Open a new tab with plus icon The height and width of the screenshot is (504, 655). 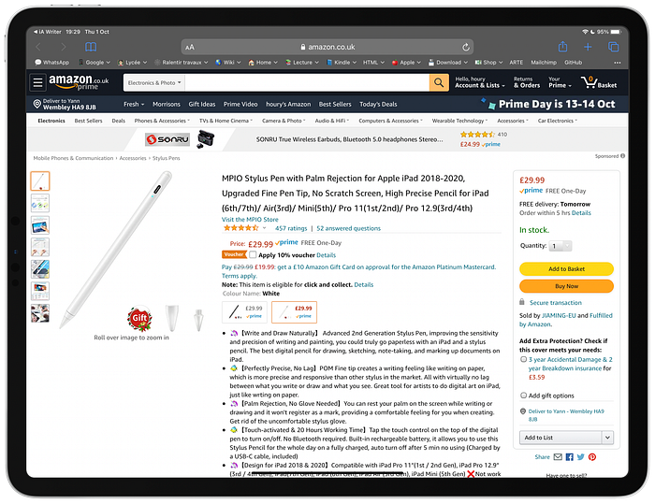(588, 47)
